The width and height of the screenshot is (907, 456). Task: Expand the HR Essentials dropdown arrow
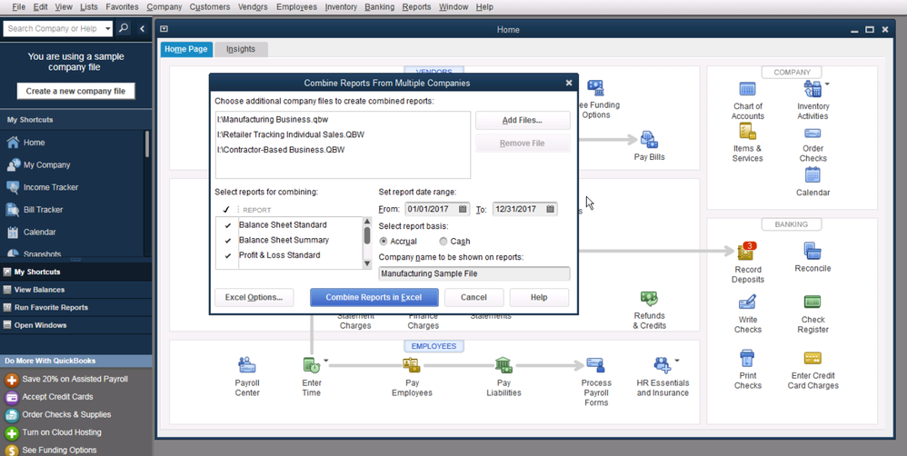677,360
